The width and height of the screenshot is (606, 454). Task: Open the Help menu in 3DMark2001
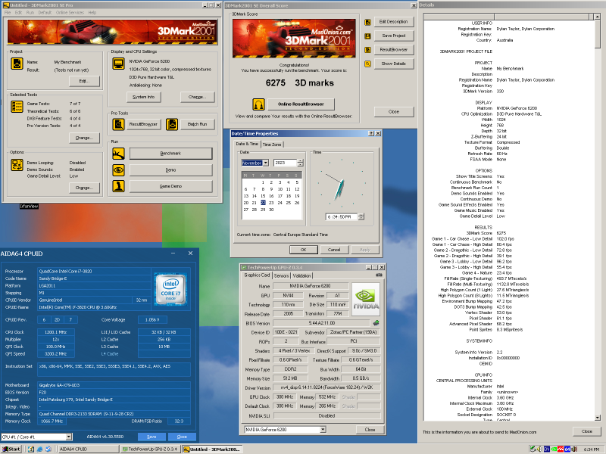point(92,12)
